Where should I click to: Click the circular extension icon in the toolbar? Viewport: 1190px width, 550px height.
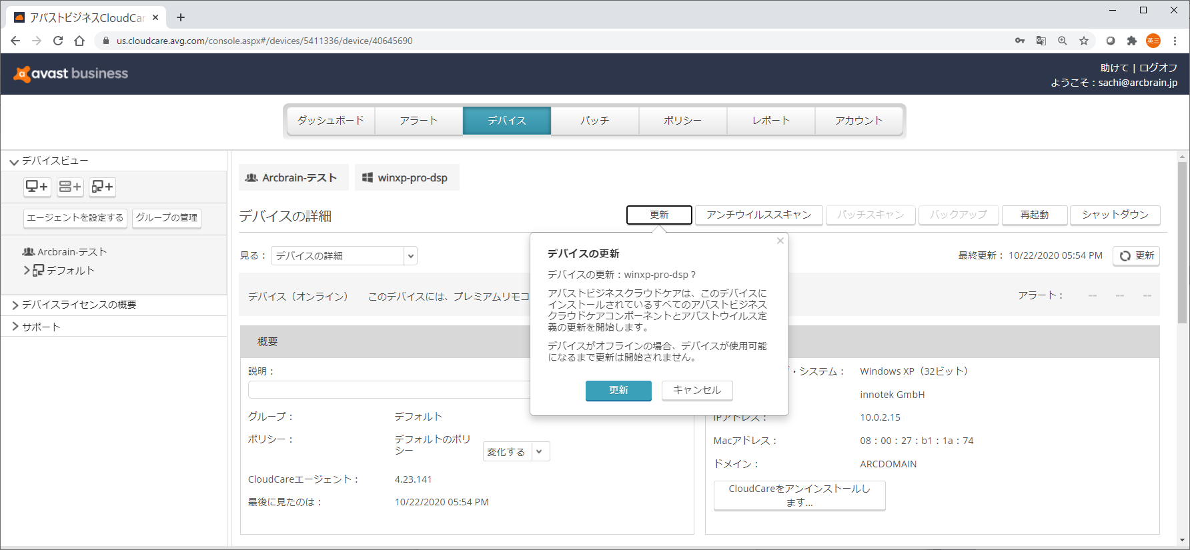click(x=1111, y=41)
